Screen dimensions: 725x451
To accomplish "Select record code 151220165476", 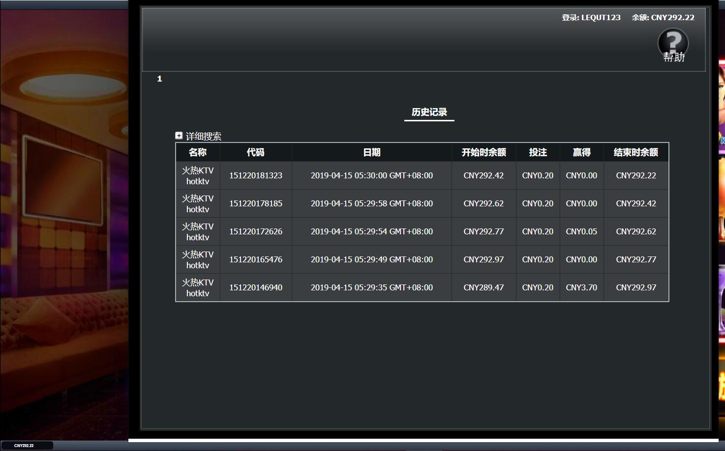I will click(x=256, y=259).
